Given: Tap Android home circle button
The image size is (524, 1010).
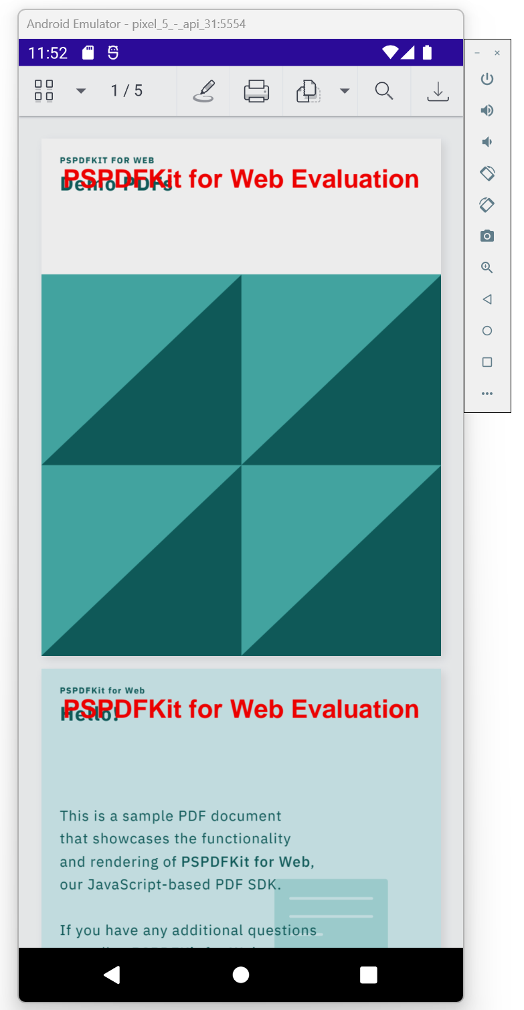Looking at the screenshot, I should pyautogui.click(x=241, y=975).
